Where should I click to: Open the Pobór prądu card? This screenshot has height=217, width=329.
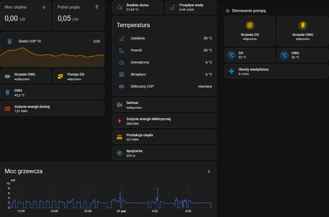coord(78,15)
